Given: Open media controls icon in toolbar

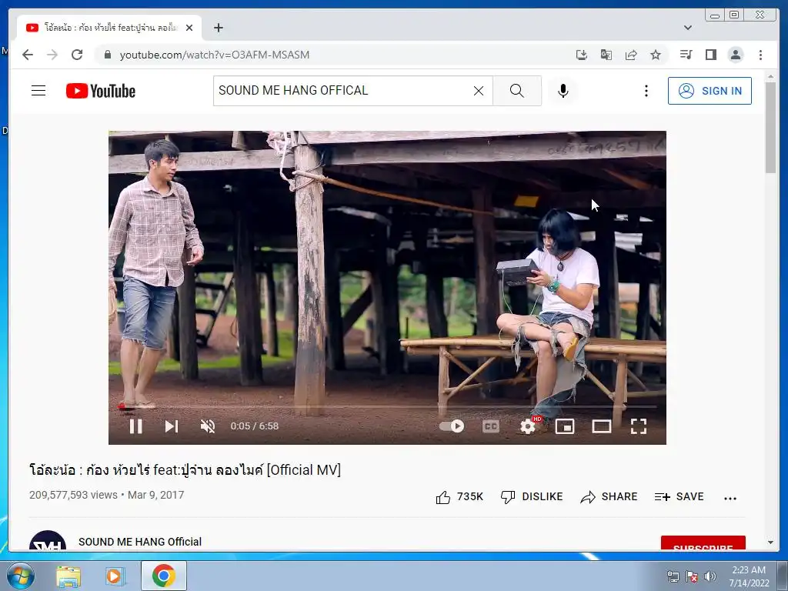Looking at the screenshot, I should 686,55.
